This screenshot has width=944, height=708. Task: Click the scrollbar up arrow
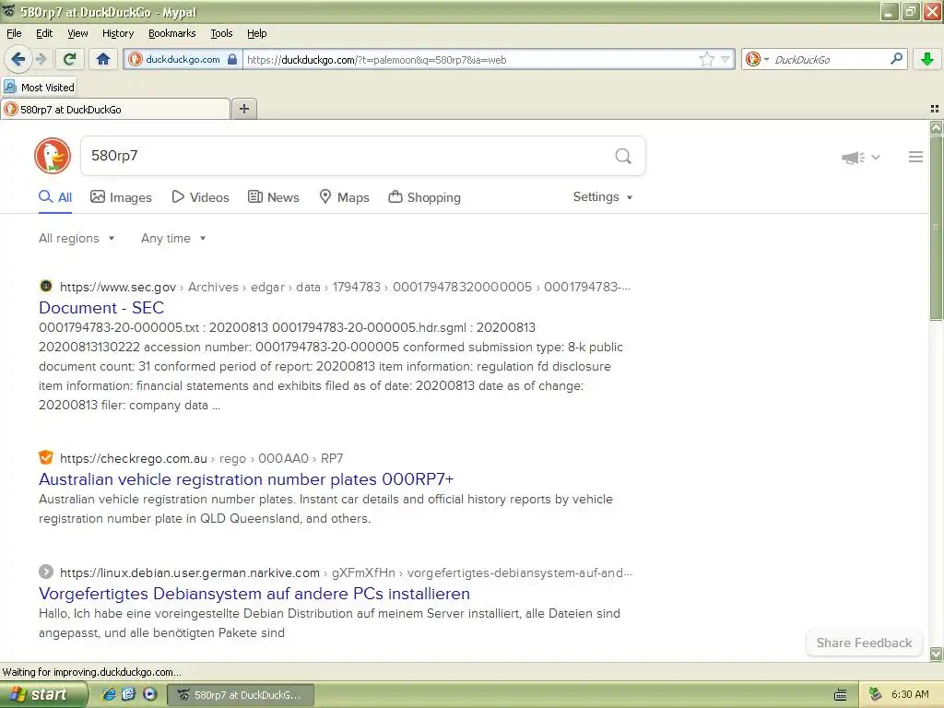click(x=936, y=127)
